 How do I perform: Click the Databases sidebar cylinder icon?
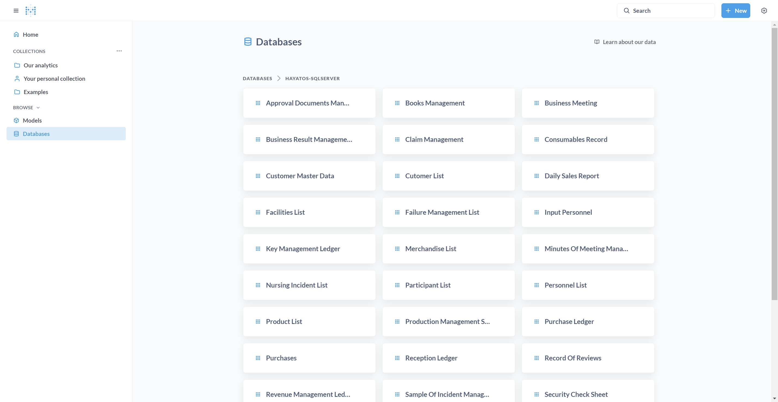click(16, 134)
